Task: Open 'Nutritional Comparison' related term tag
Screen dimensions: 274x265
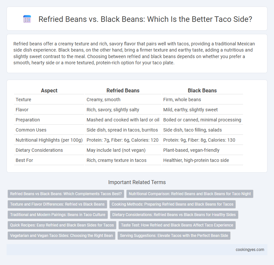Action: [x=190, y=194]
